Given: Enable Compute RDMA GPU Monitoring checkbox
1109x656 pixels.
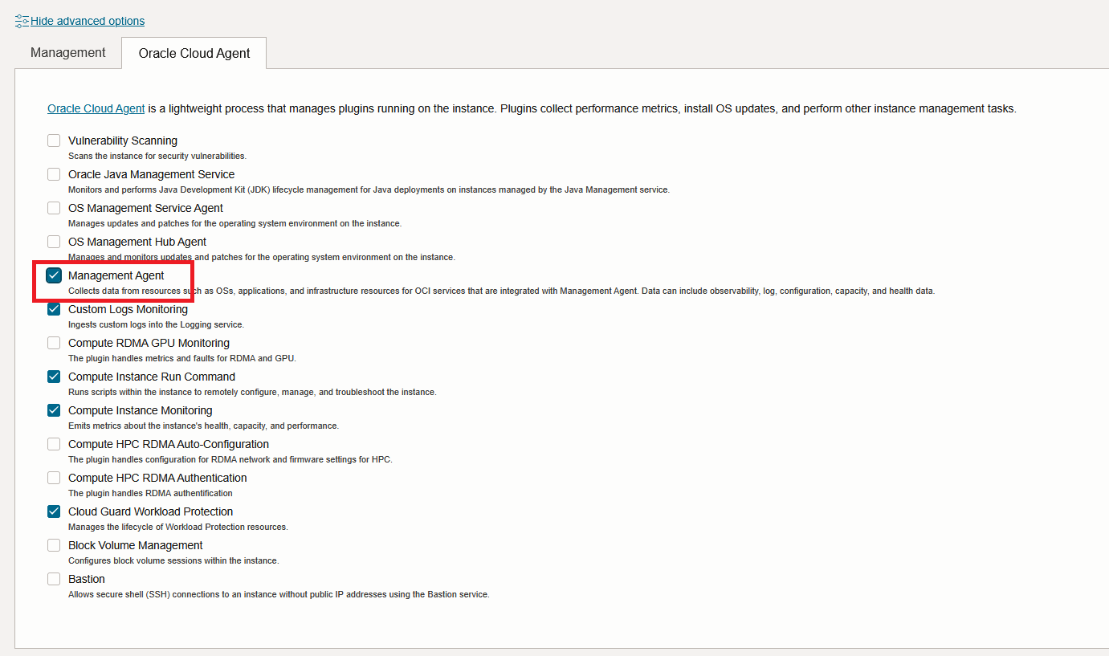Looking at the screenshot, I should [54, 343].
